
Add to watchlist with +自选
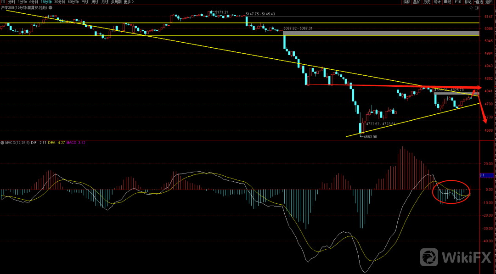478,2
